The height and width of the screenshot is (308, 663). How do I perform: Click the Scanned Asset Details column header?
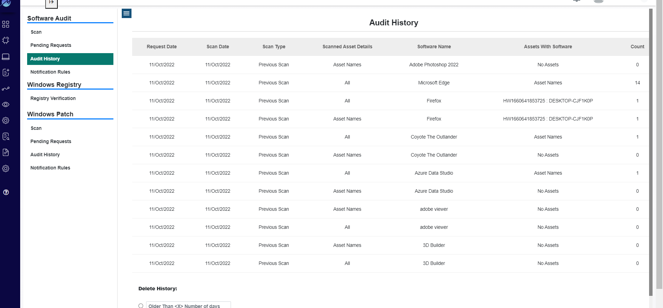click(347, 47)
